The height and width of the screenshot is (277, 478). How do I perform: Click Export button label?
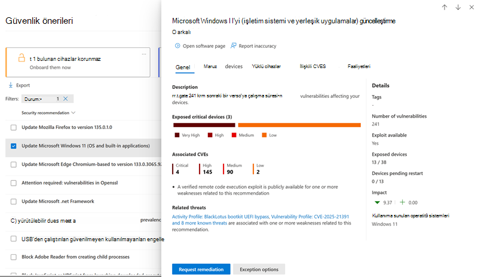23,85
